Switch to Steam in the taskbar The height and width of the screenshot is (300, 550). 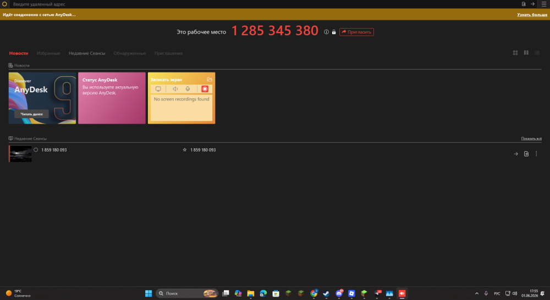tap(326, 293)
